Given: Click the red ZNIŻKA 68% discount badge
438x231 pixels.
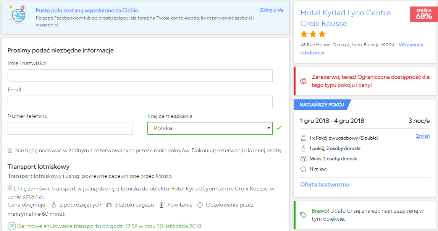Looking at the screenshot, I should click(x=424, y=14).
